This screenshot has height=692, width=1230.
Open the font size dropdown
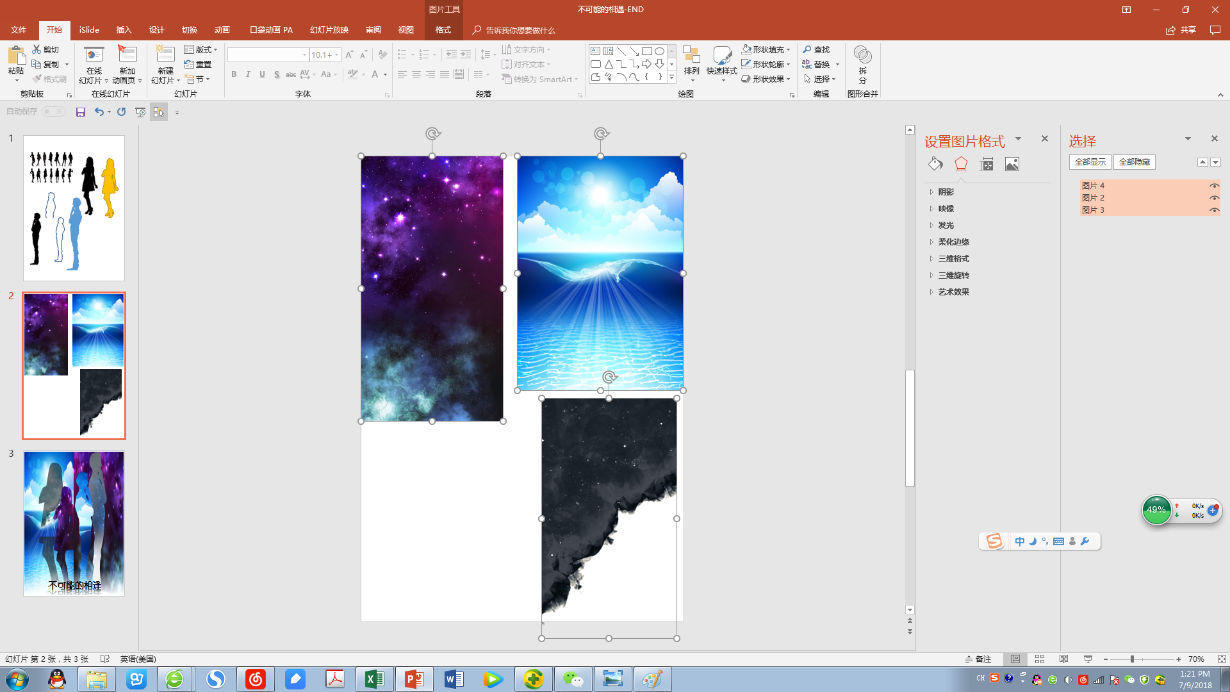point(337,55)
